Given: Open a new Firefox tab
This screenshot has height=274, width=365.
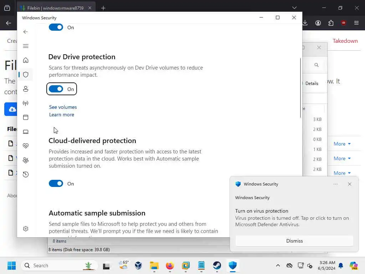Looking at the screenshot, I should (103, 8).
